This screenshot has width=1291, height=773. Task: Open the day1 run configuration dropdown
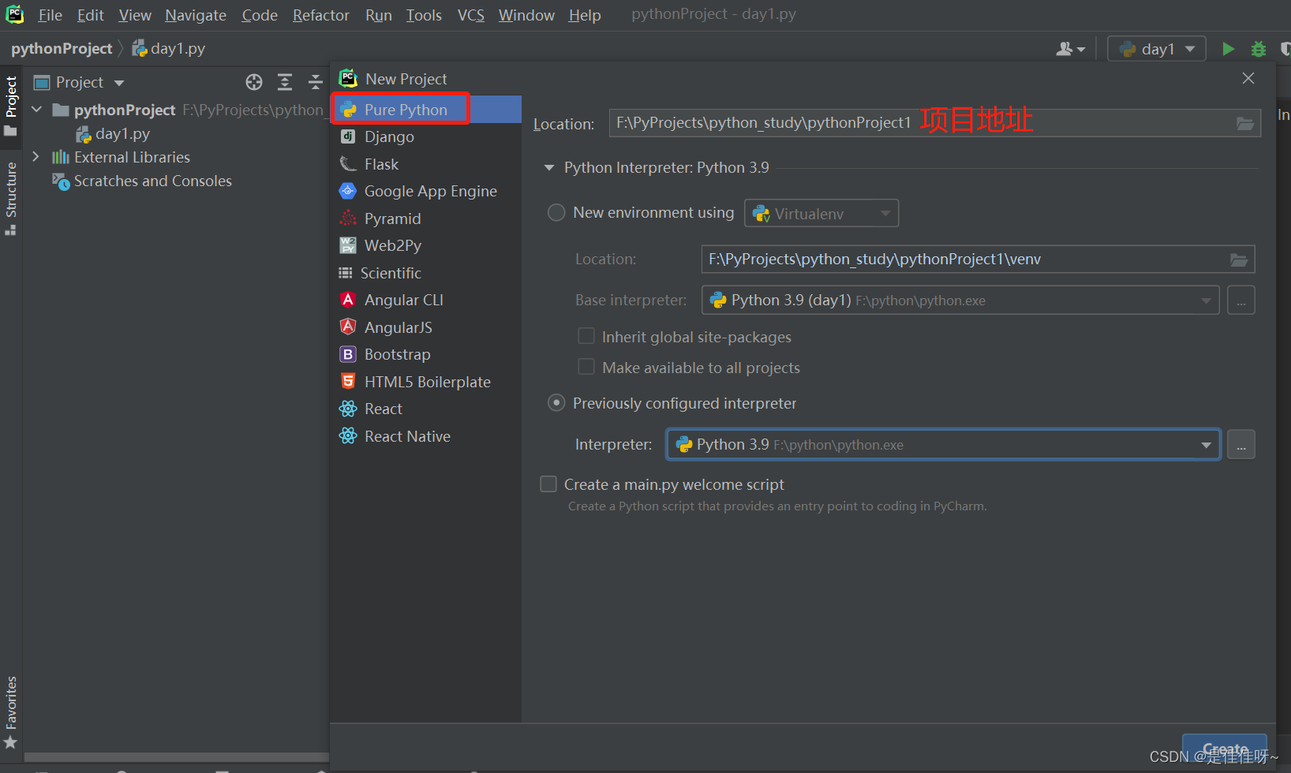1157,49
